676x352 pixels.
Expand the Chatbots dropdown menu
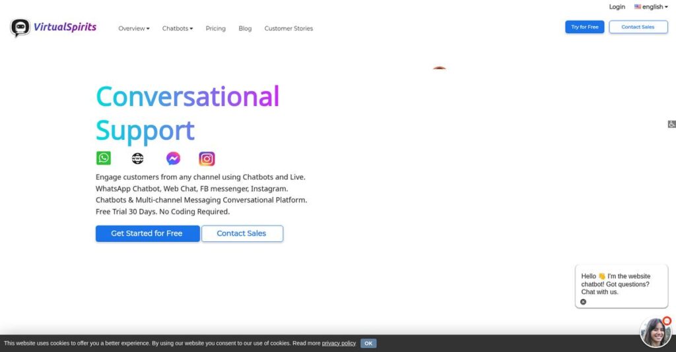point(178,28)
